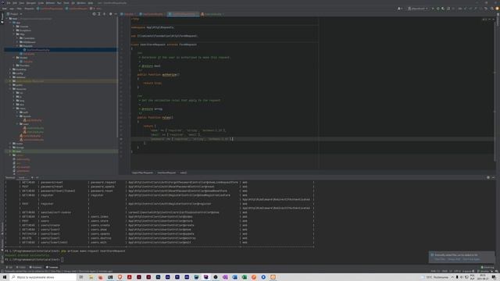This screenshot has height=281, width=500.
Task: Open the TODO tool window button
Action: coord(21,267)
